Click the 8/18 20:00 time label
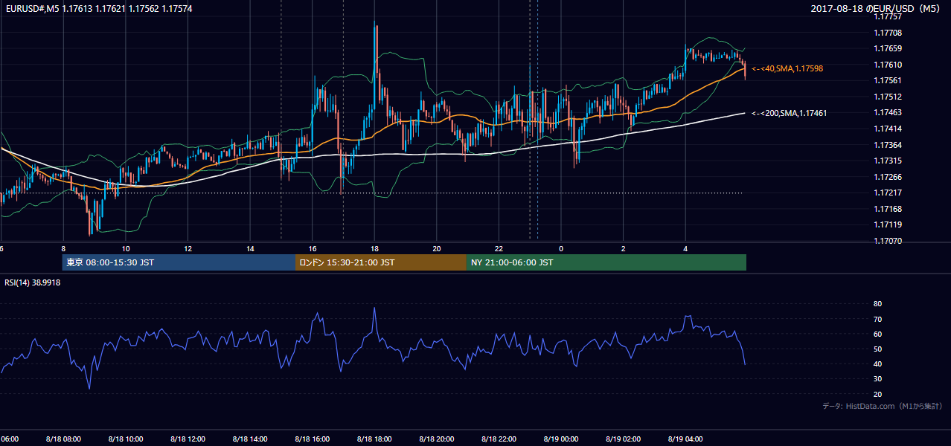This screenshot has height=446, width=951. (436, 439)
